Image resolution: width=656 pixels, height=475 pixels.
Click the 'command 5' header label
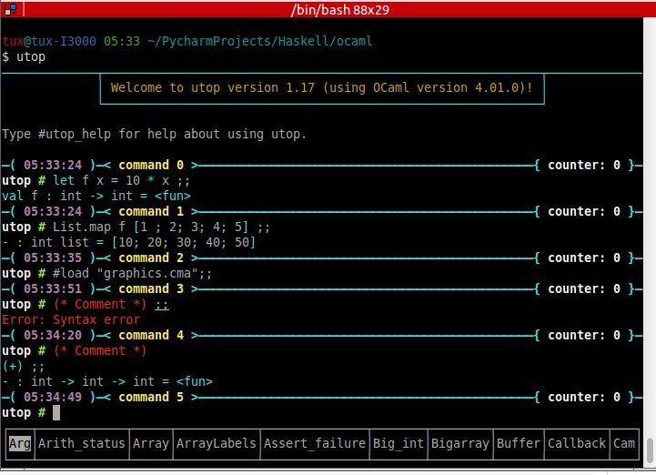(151, 398)
